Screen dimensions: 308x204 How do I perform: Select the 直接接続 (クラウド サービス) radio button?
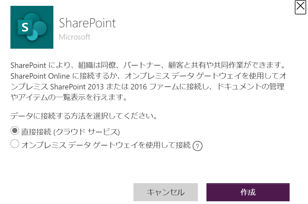15,130
